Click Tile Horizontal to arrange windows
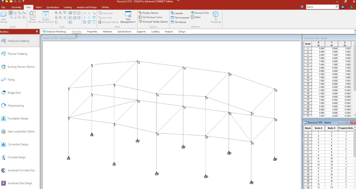The width and height of the screenshot is (356, 189). pos(180,17)
